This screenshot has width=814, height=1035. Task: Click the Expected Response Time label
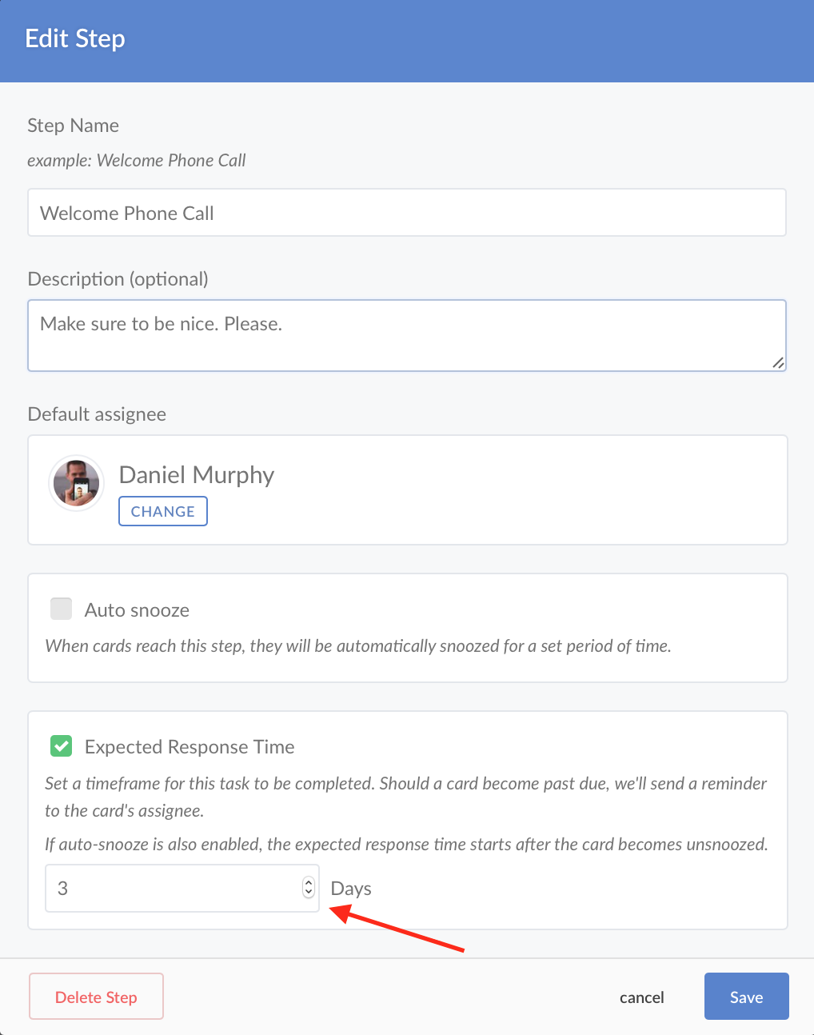190,747
